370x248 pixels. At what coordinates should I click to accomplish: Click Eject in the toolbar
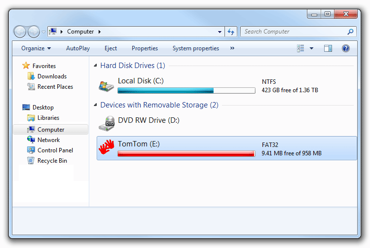click(111, 48)
